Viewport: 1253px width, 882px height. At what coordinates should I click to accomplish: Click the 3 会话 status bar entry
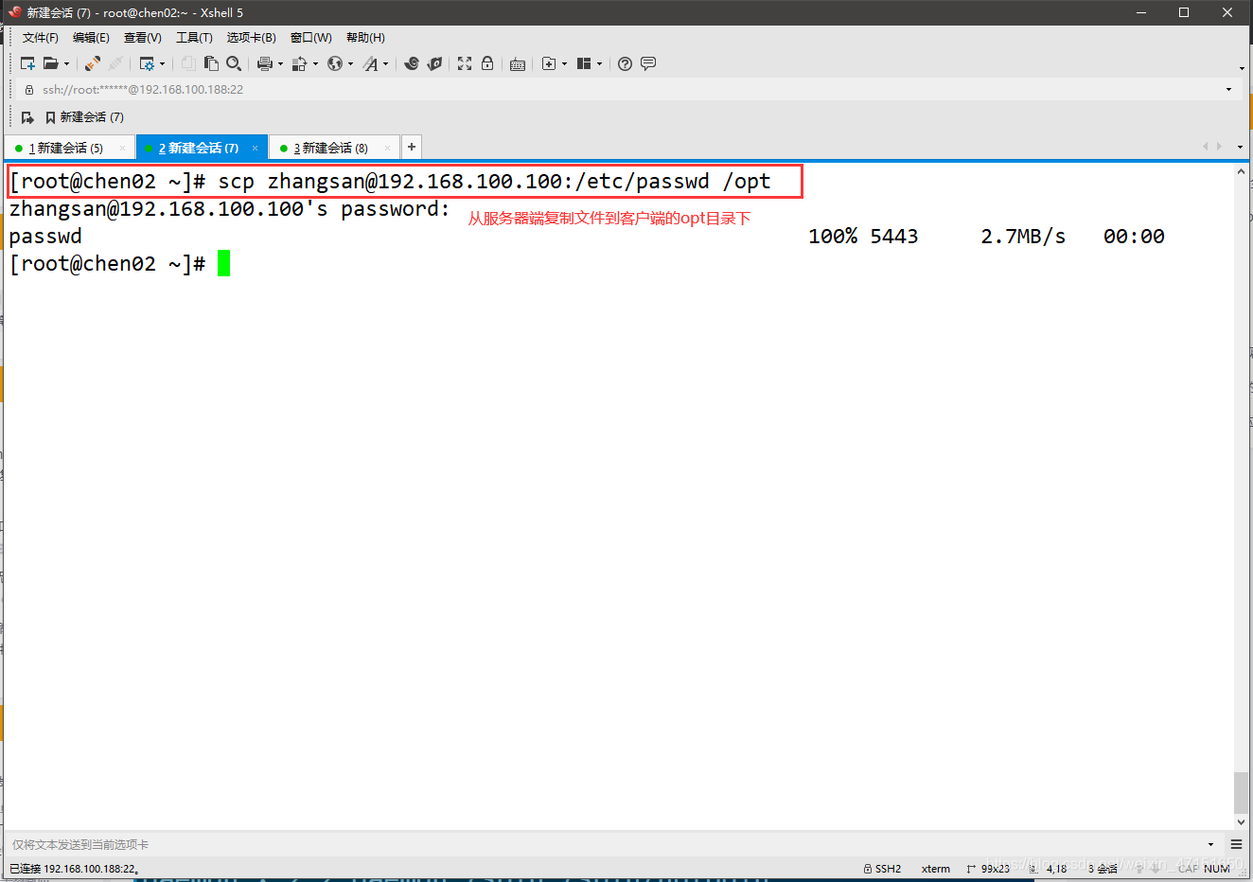pyautogui.click(x=1103, y=869)
